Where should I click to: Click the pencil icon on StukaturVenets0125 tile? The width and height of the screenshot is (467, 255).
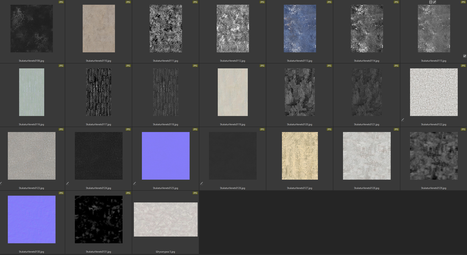135,183
